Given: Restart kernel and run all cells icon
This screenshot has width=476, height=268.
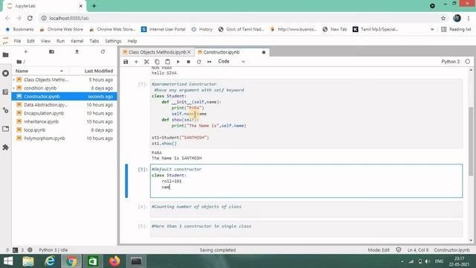Looking at the screenshot, I should tap(210, 62).
